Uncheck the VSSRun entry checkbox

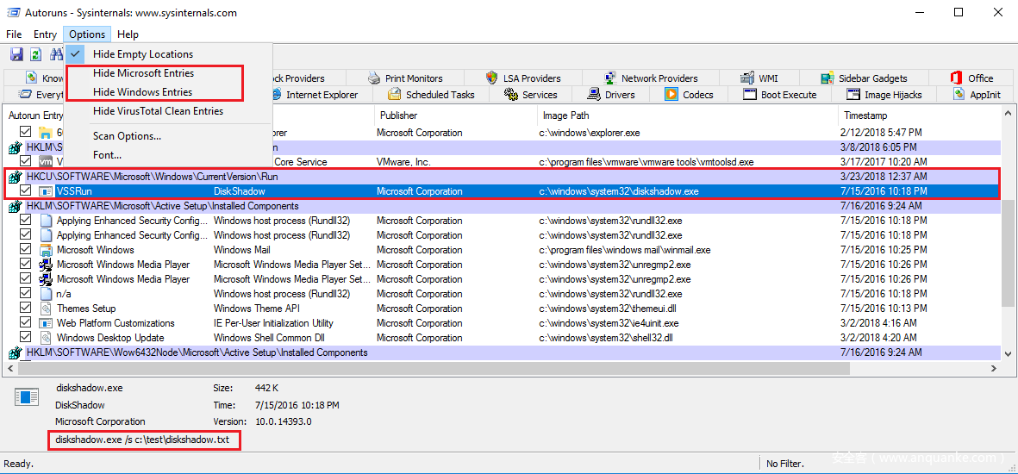[25, 191]
